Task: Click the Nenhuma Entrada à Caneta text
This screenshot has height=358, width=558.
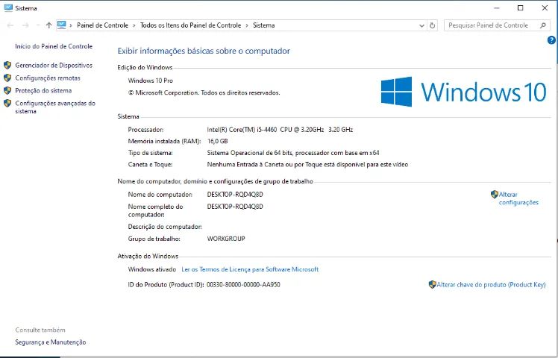Action: click(x=307, y=165)
